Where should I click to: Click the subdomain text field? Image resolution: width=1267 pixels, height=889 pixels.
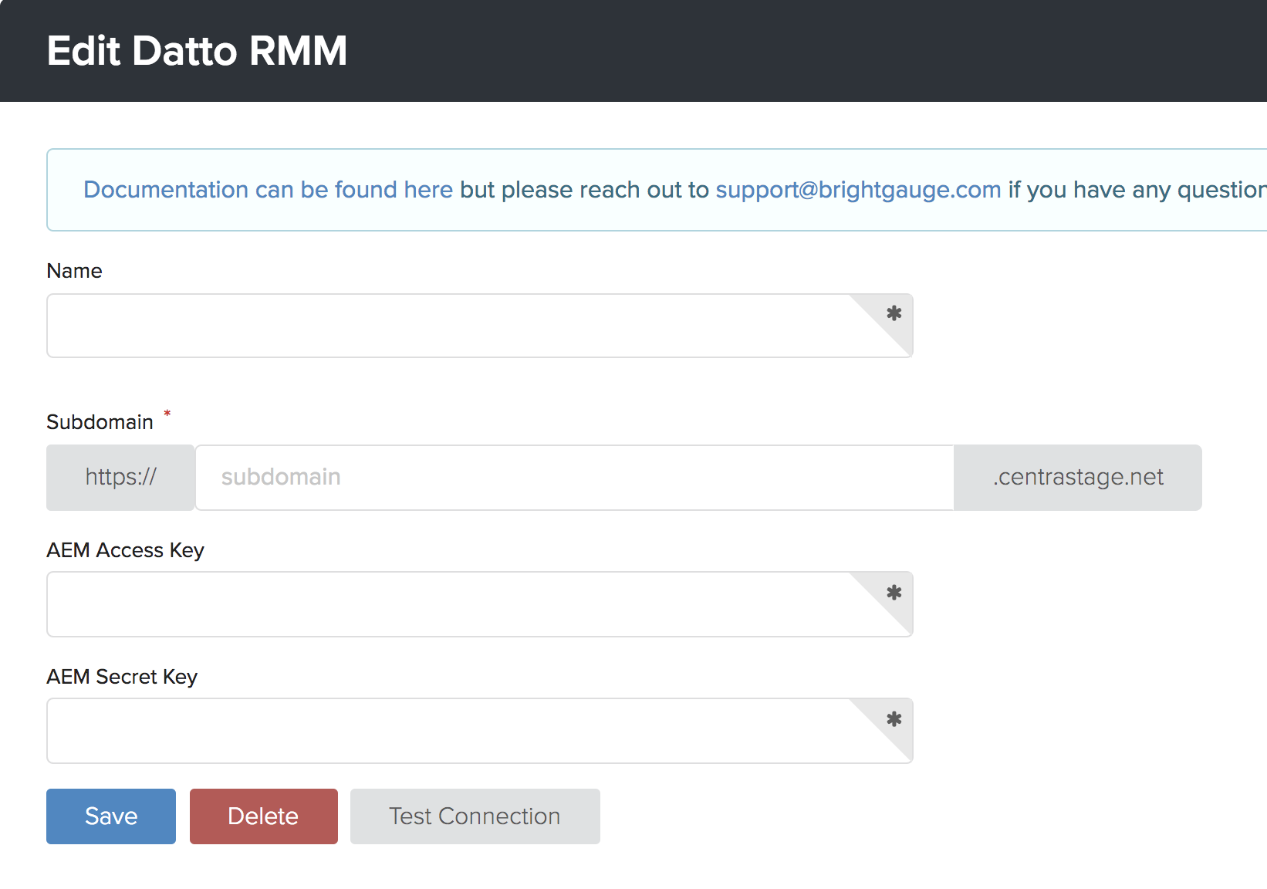click(x=575, y=477)
